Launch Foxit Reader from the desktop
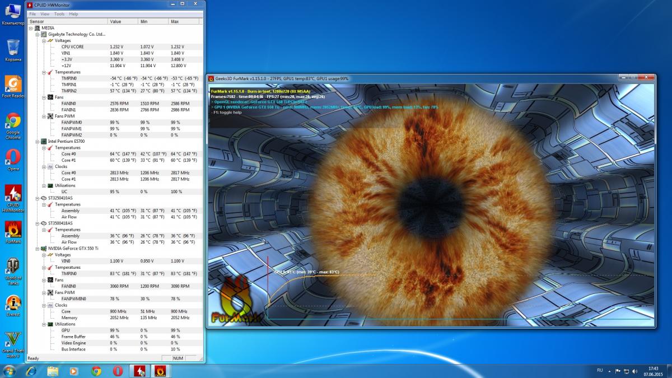 pos(12,87)
